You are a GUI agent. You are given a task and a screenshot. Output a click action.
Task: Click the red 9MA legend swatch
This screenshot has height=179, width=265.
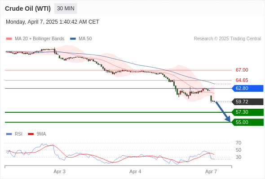click(x=31, y=134)
